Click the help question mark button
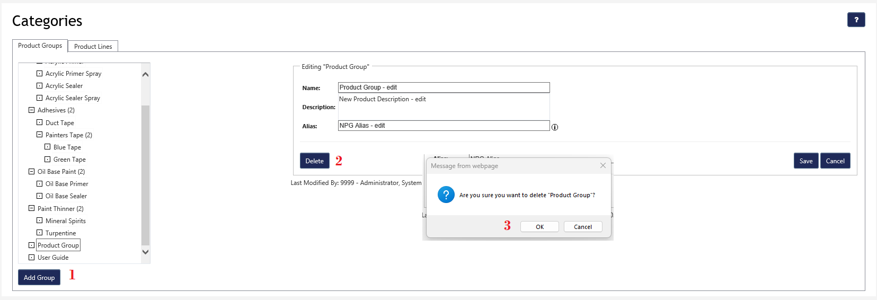The width and height of the screenshot is (877, 300). point(856,20)
